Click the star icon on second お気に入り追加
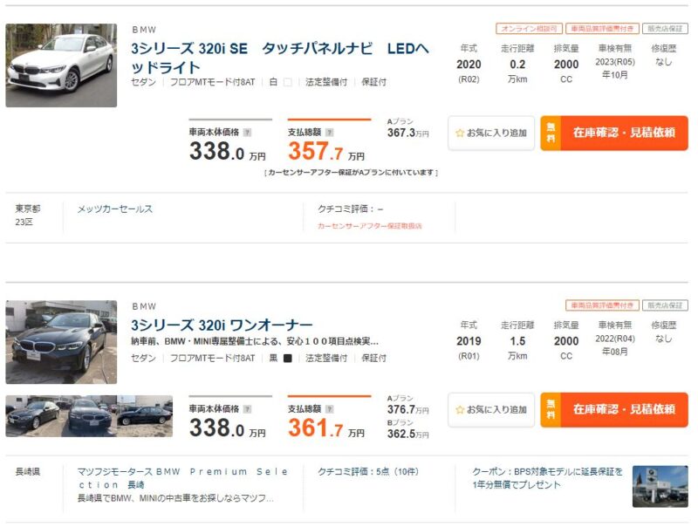The height and width of the screenshot is (527, 698). click(460, 409)
